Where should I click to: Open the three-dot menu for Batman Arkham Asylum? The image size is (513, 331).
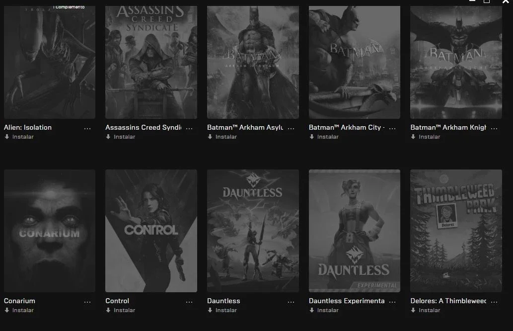(291, 128)
